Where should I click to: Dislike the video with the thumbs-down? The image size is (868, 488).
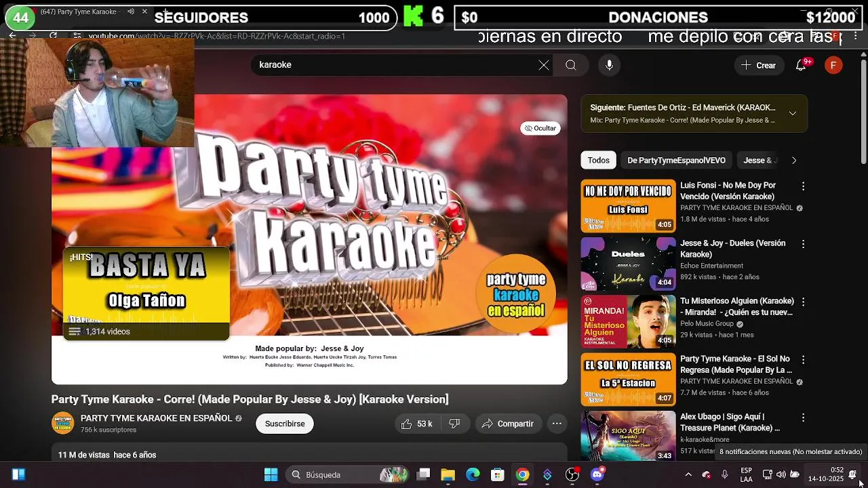point(454,424)
